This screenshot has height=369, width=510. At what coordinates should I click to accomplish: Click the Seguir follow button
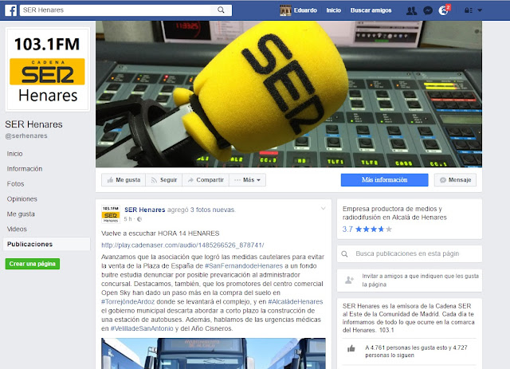[164, 180]
